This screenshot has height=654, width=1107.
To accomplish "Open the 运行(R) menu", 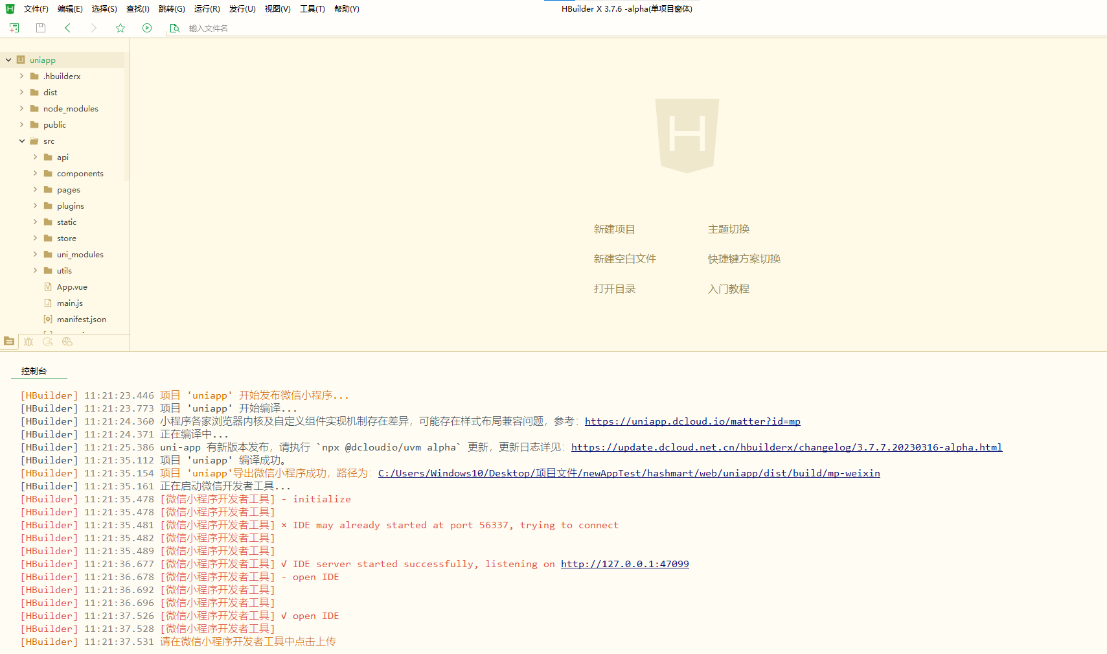I will tap(207, 9).
